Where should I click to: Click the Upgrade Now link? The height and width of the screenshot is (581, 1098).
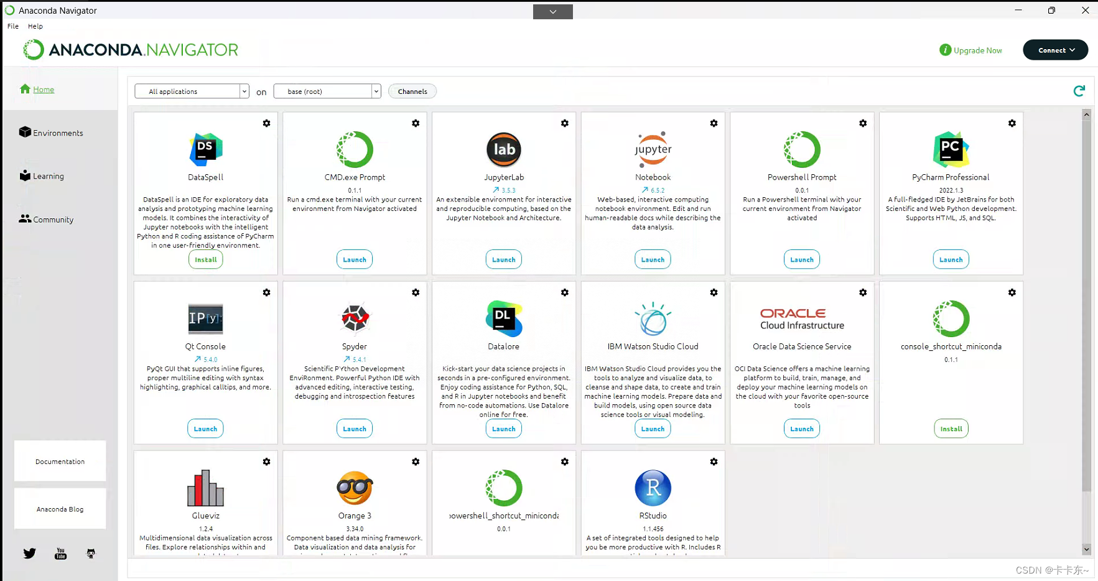click(x=971, y=50)
